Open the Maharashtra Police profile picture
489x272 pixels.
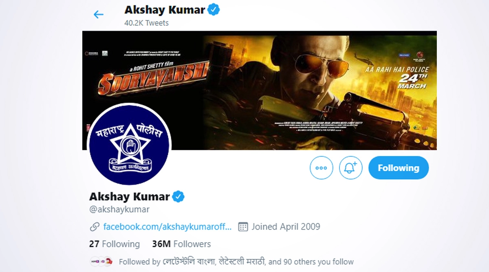[x=130, y=144]
